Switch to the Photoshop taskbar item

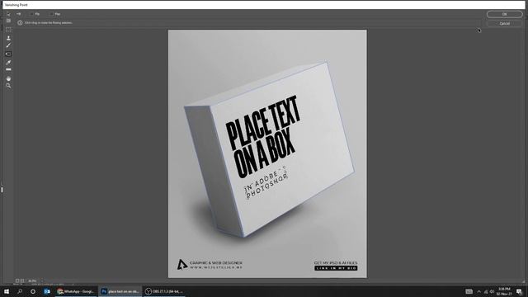[x=120, y=291]
